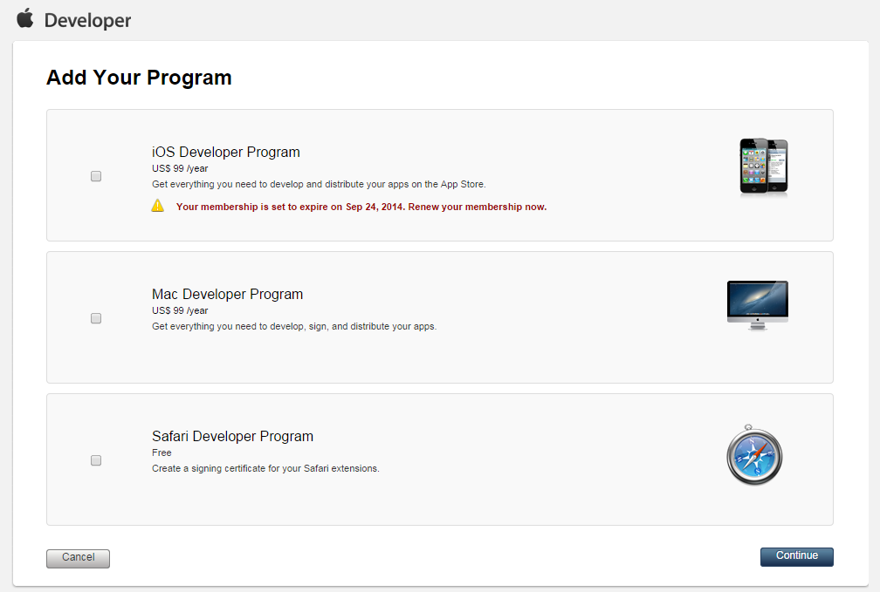Click the Safari compass icon

point(754,454)
